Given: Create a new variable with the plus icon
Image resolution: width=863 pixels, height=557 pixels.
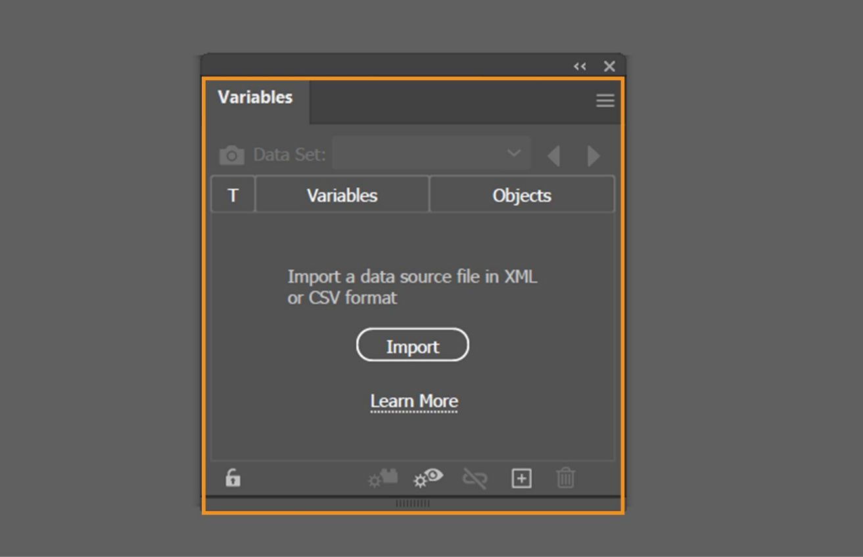Looking at the screenshot, I should click(521, 478).
